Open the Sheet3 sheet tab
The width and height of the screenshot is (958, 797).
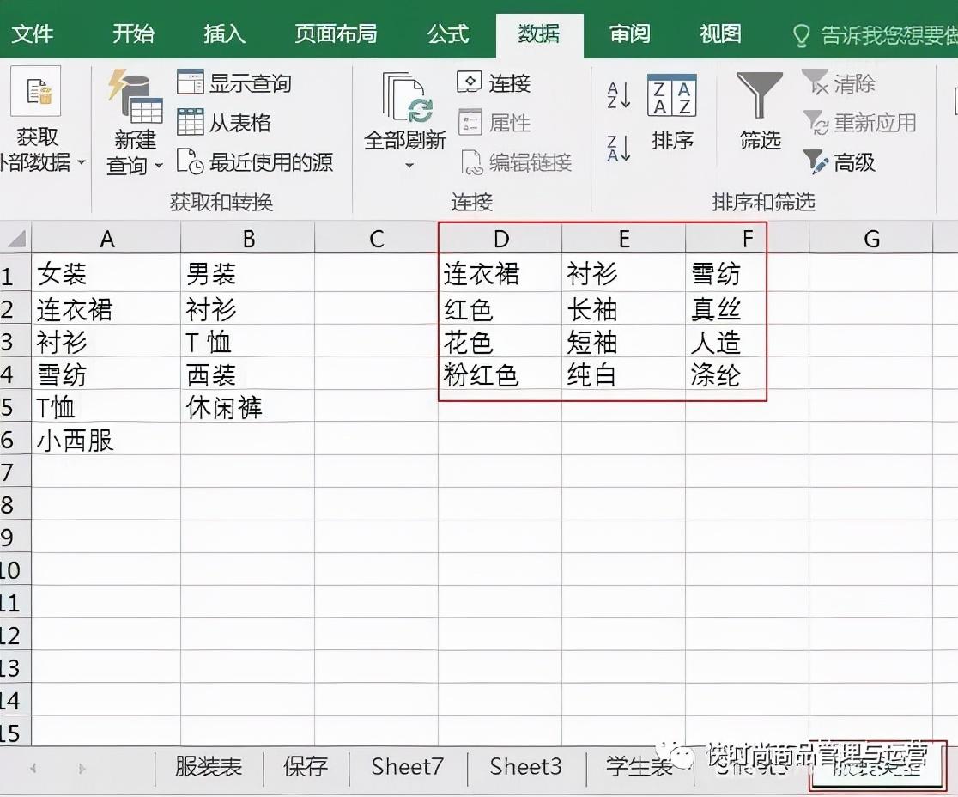point(525,766)
